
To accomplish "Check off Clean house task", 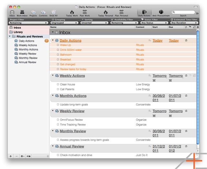I will pyautogui.click(x=58, y=84).
